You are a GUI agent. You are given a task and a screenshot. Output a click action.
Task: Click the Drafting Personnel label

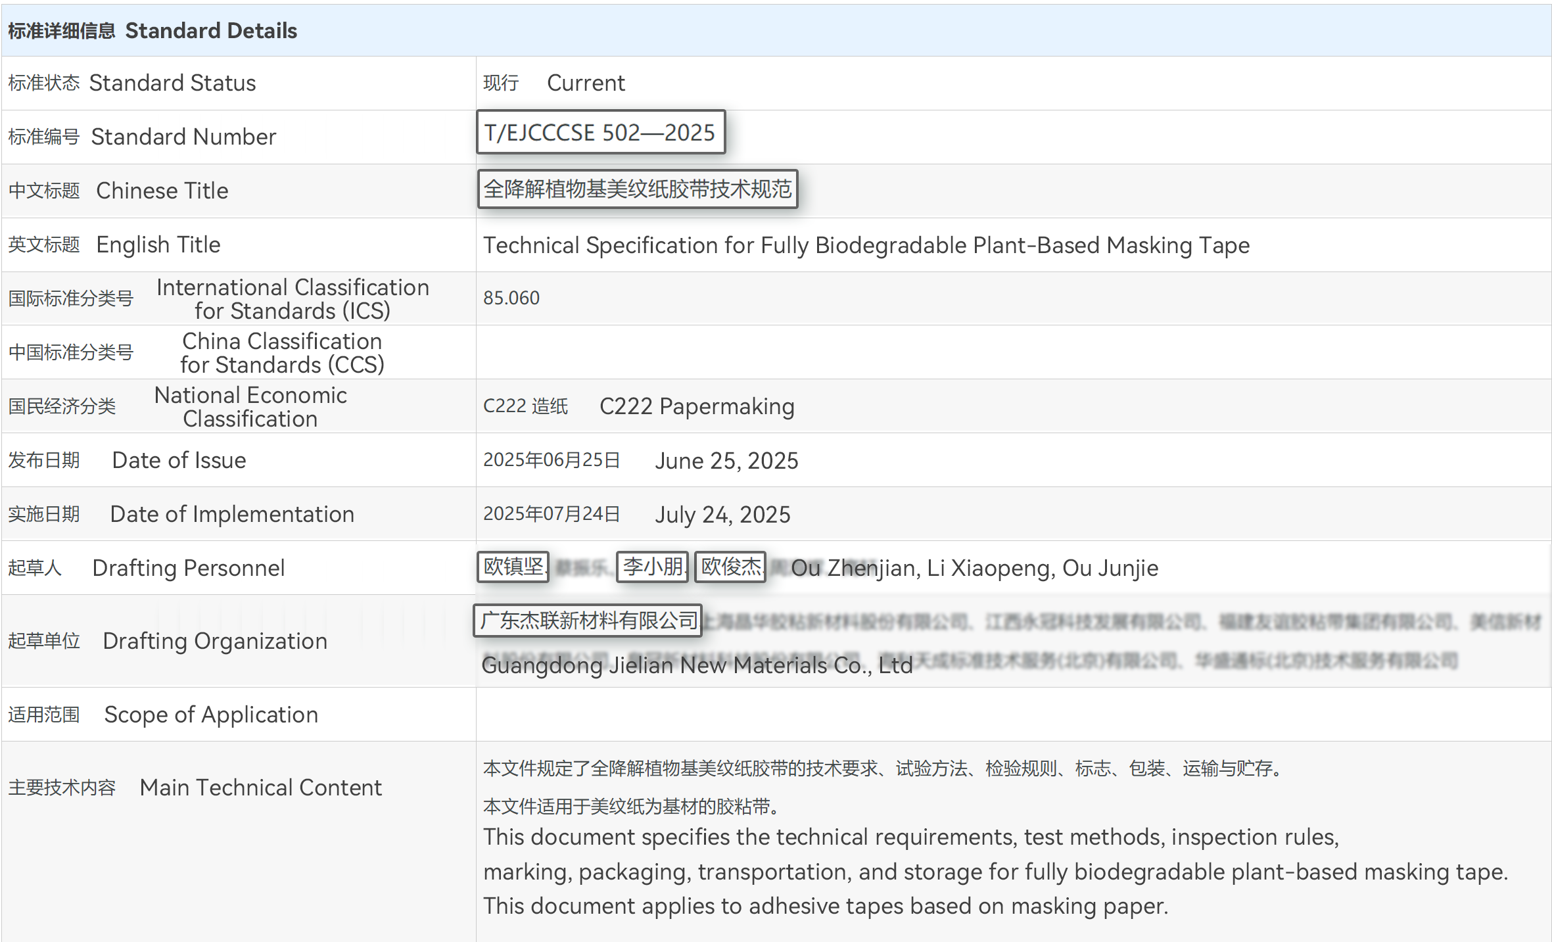tap(188, 568)
